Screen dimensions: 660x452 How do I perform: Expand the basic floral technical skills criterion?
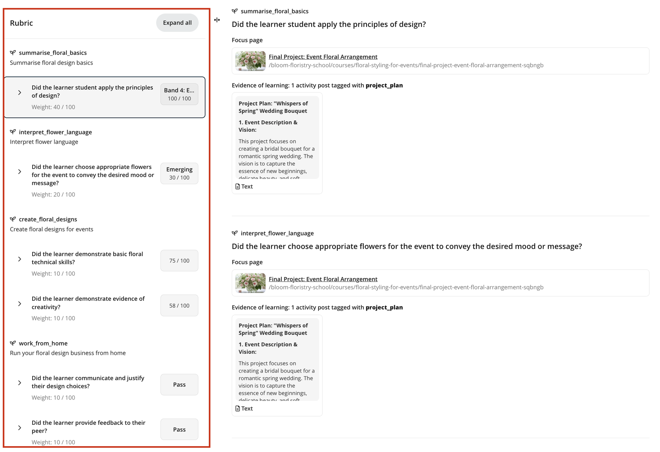(20, 259)
